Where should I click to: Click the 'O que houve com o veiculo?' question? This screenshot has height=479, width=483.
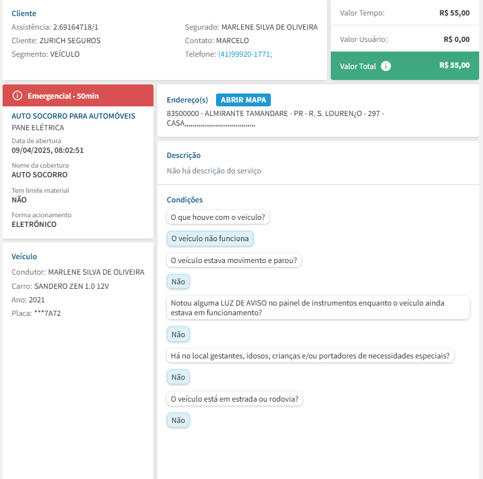[218, 217]
